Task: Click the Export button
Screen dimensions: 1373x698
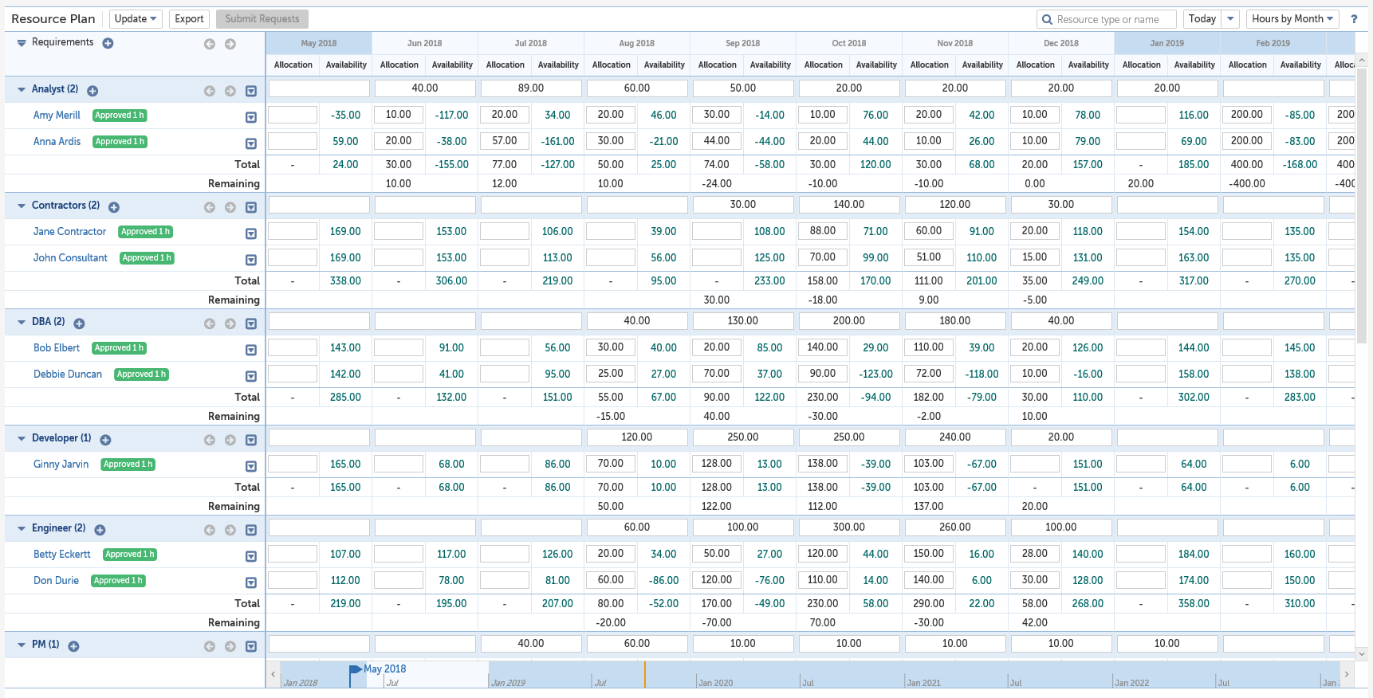Action: pos(189,19)
